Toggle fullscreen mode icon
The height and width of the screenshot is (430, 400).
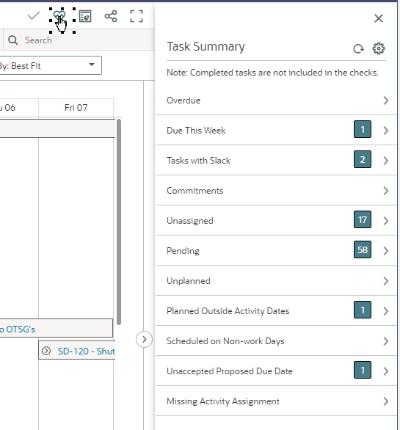tap(137, 16)
